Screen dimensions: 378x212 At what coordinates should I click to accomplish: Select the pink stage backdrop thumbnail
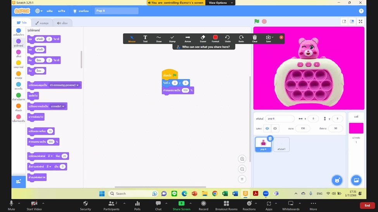click(356, 128)
